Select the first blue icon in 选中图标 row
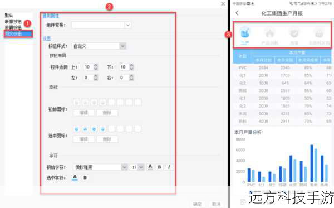Viewport: 334px width, 208px height. point(77,129)
